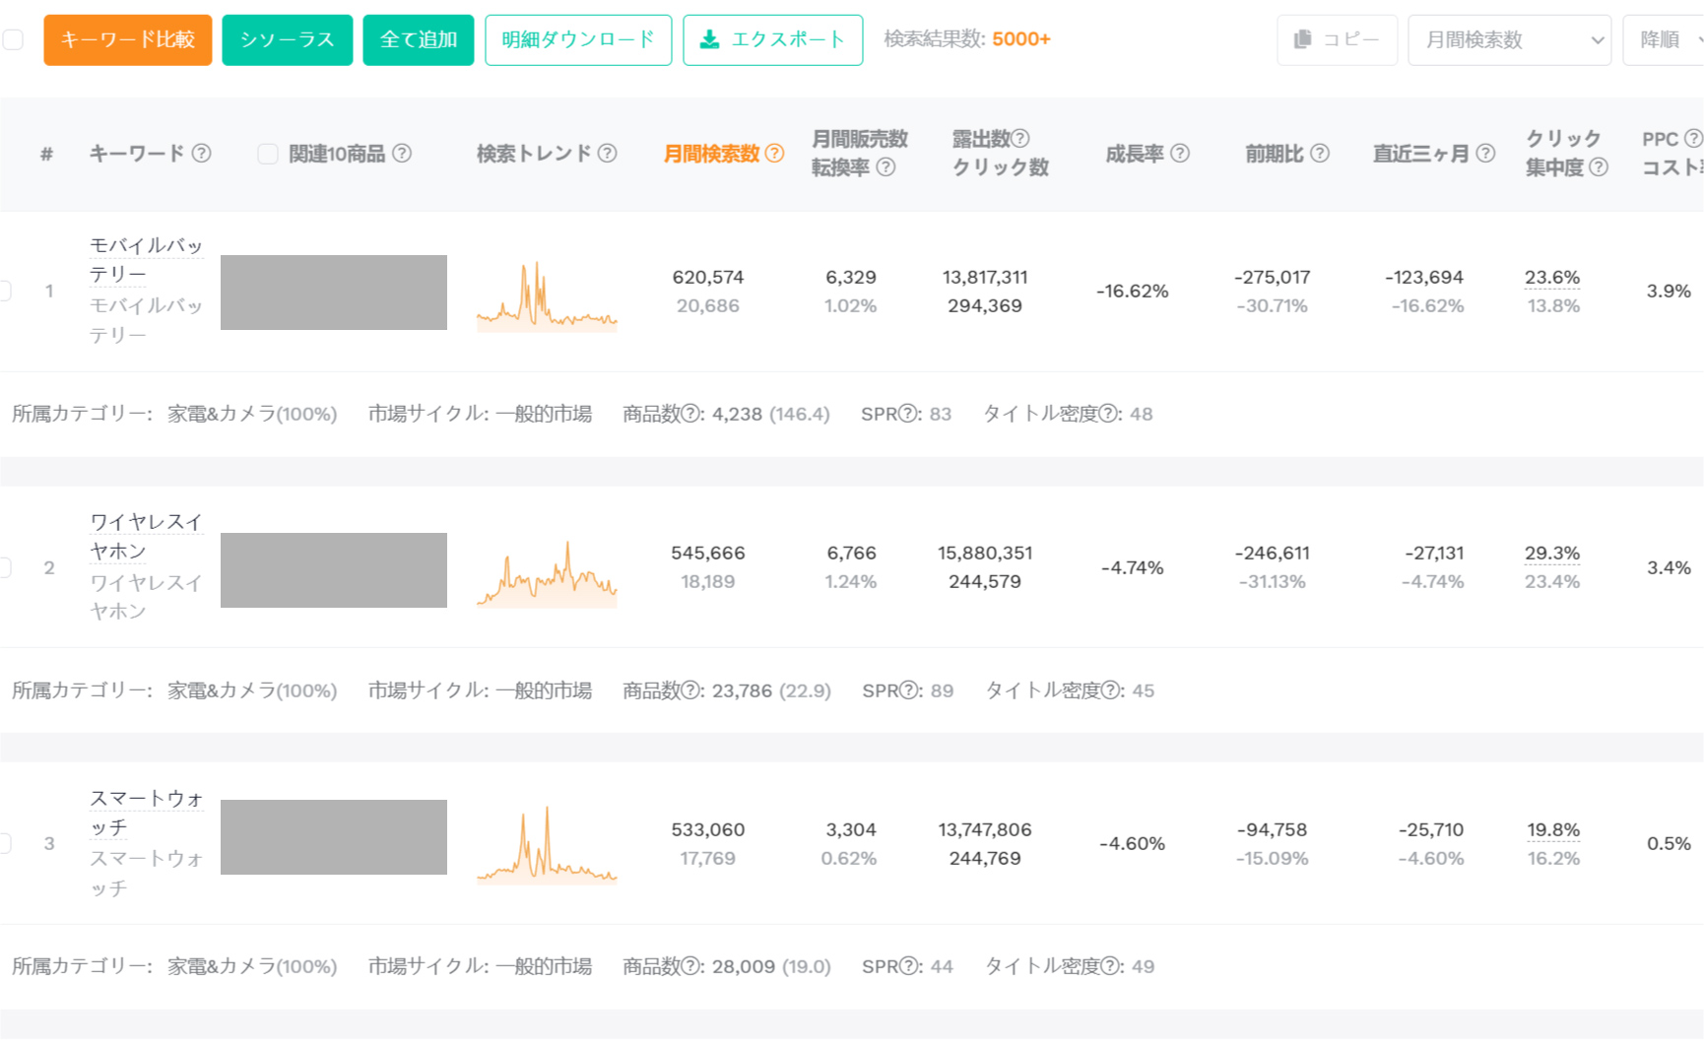This screenshot has width=1704, height=1050.
Task: Click the キーワード比較 button
Action: pyautogui.click(x=128, y=40)
